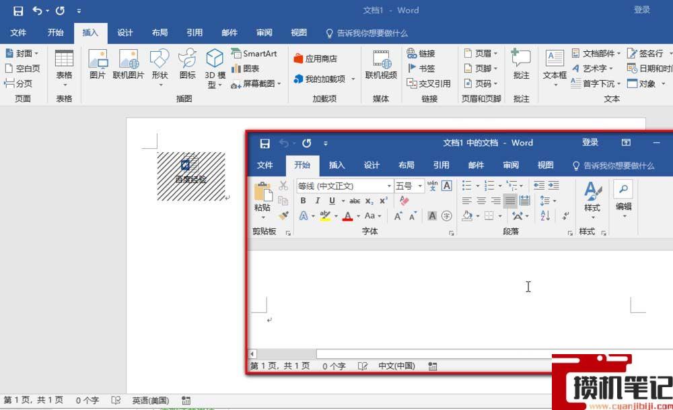Image resolution: width=673 pixels, height=410 pixels.
Task: Select embedded 百度经验 Word object
Action: 191,176
